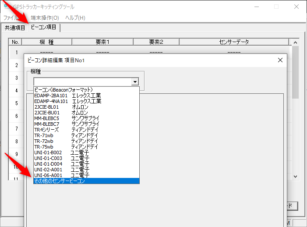Choose UNI-01-C003 ユニ電子 from list
The image size is (307, 227).
86,158
